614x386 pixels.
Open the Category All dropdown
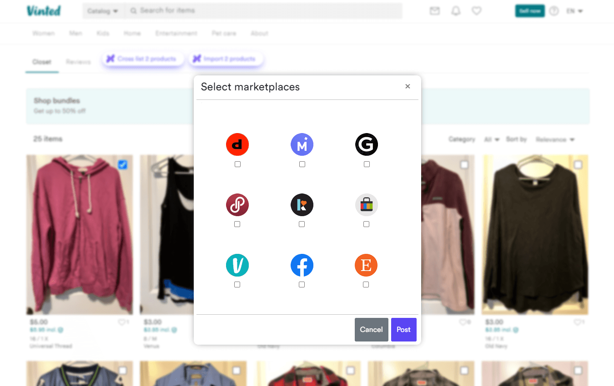click(492, 139)
